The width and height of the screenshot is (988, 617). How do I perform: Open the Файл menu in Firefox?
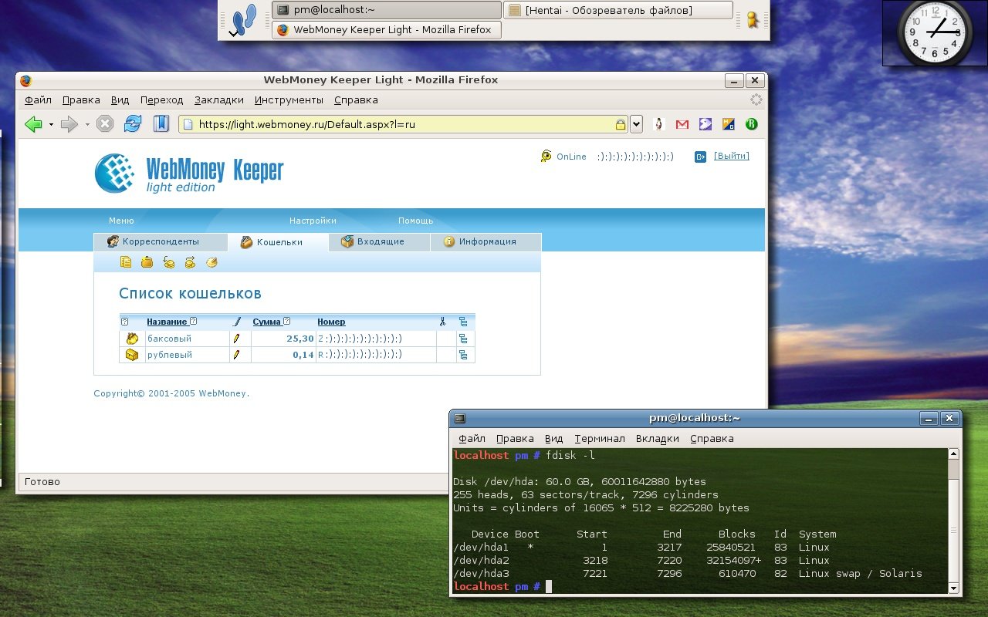pyautogui.click(x=38, y=100)
